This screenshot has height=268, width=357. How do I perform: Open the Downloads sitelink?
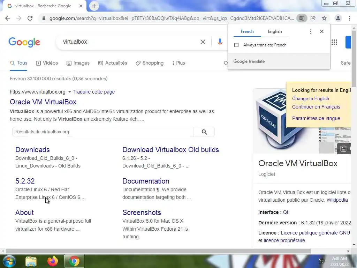[32, 150]
